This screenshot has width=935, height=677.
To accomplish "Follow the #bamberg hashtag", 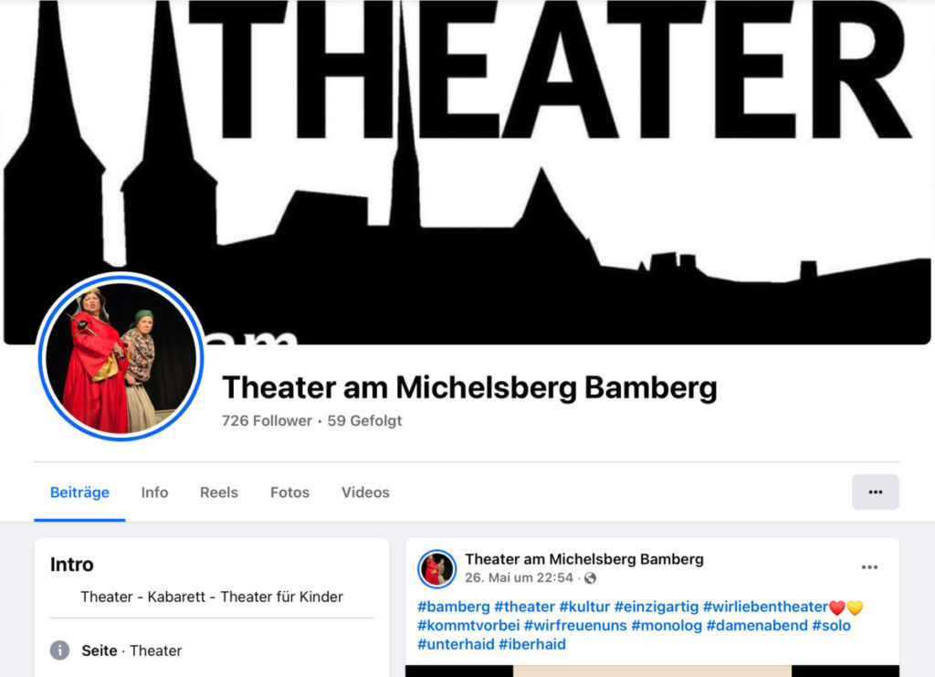I will tap(453, 607).
